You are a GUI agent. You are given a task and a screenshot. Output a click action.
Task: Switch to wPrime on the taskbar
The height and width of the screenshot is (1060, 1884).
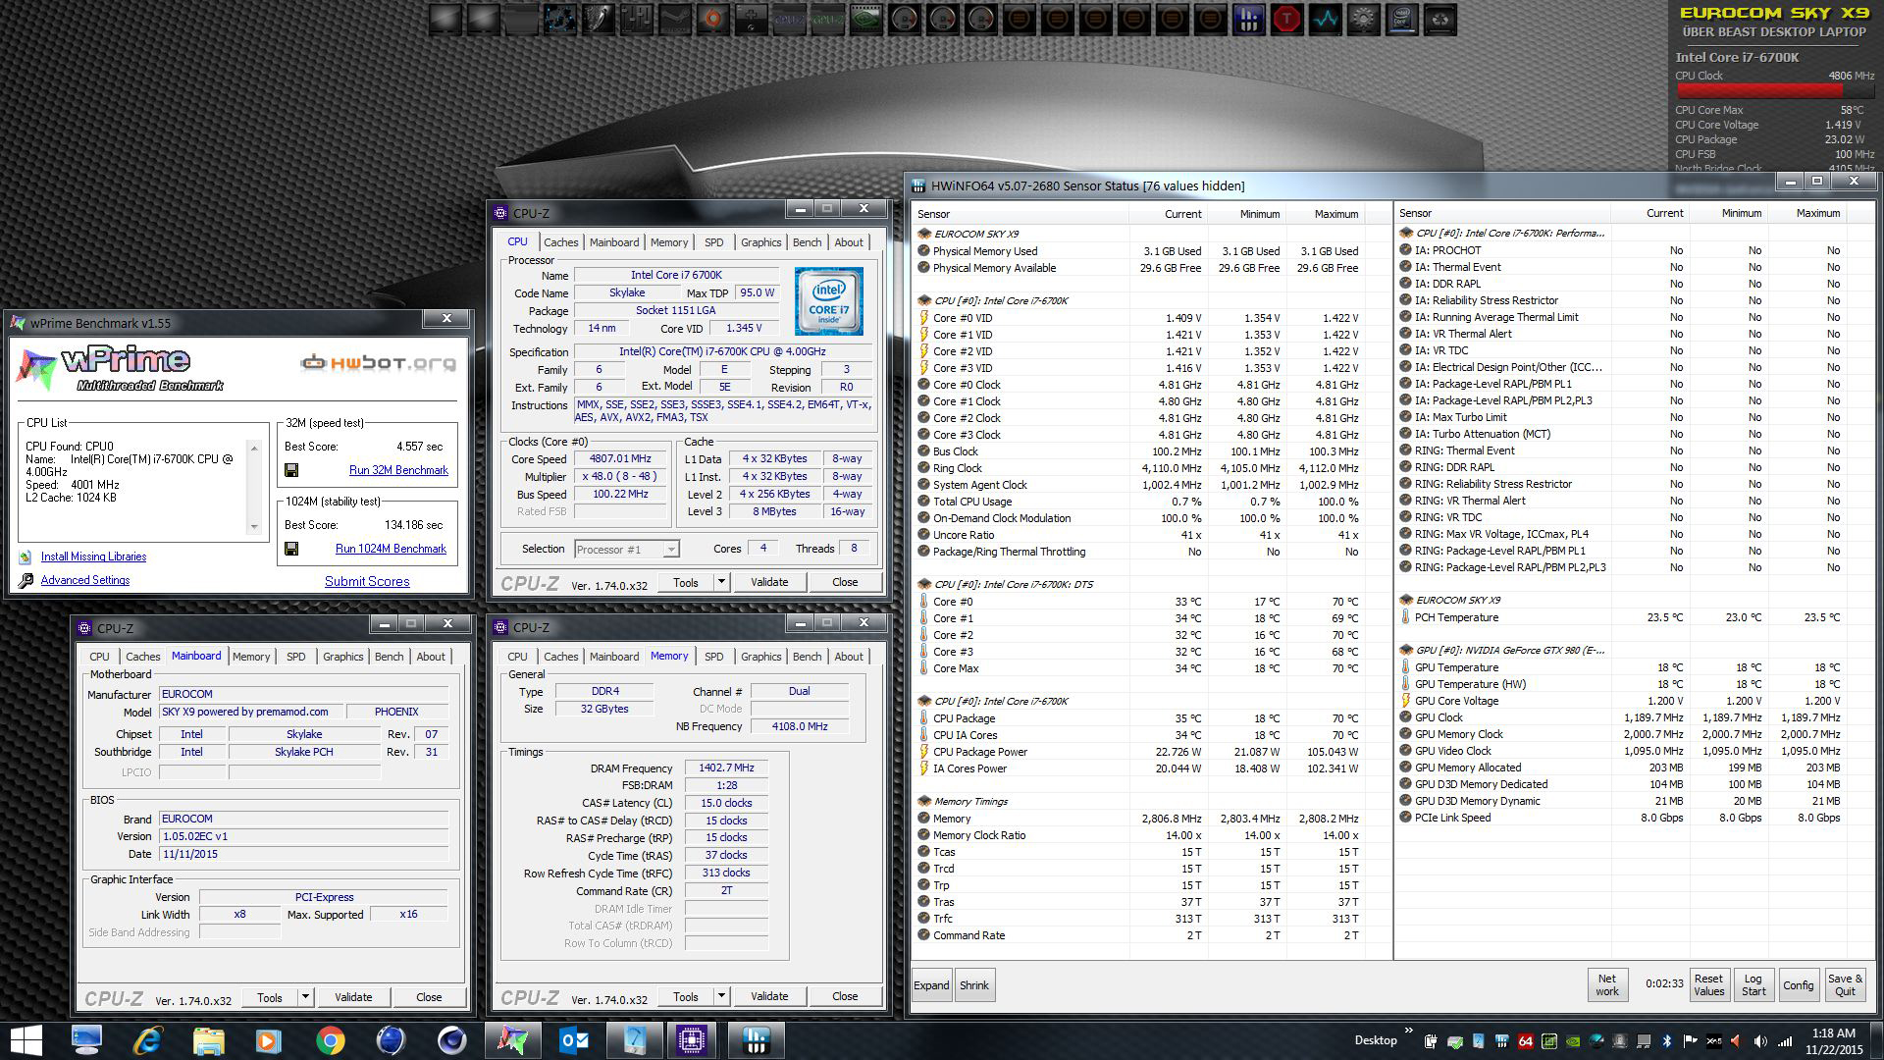coord(512,1039)
